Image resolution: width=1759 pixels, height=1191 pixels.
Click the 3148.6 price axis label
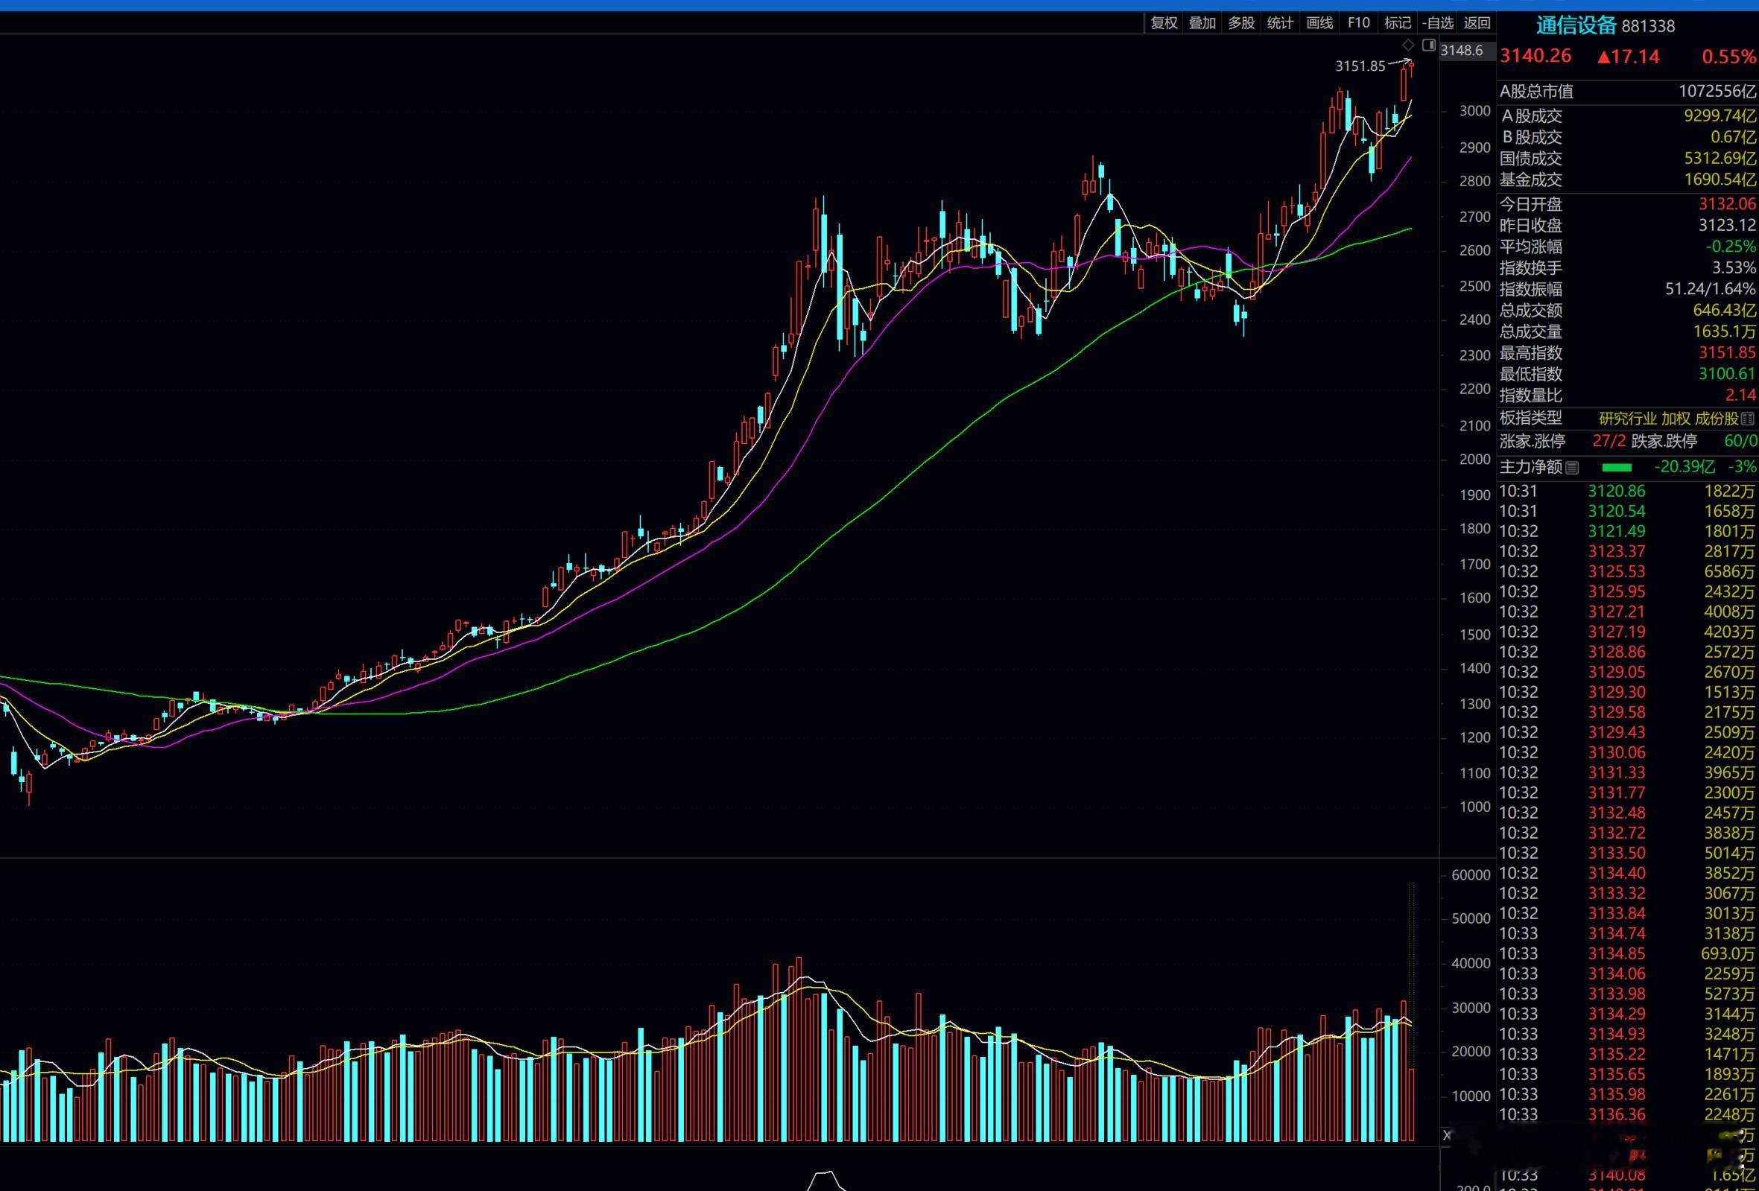point(1462,51)
